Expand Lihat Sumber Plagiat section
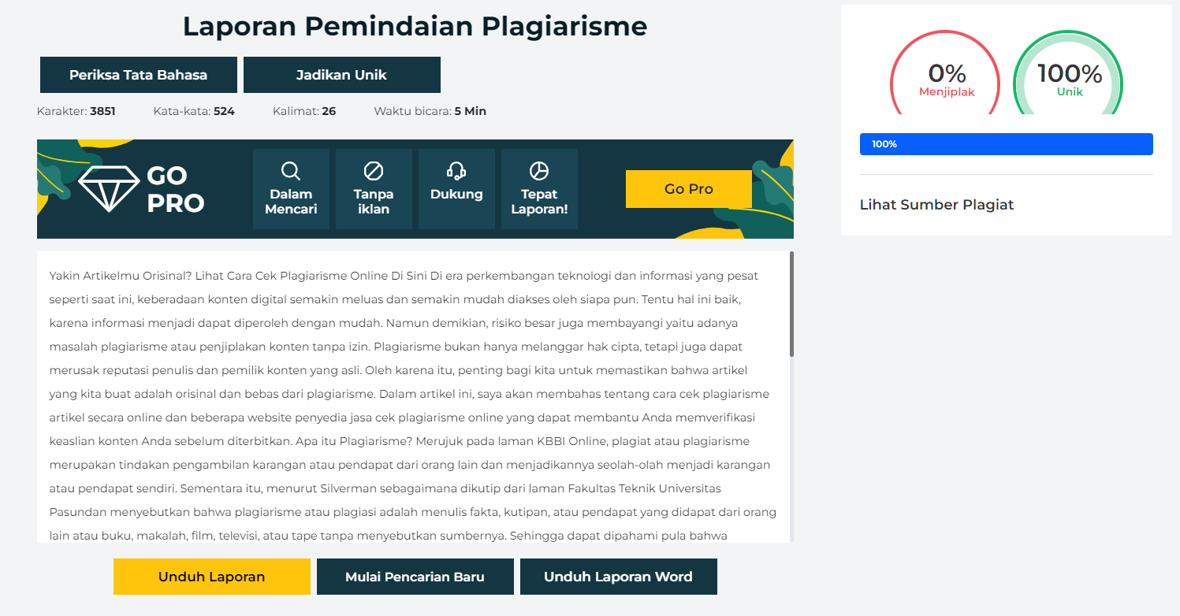The height and width of the screenshot is (616, 1180). tap(936, 205)
